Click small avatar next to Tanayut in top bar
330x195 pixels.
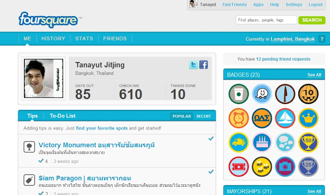(193, 4)
